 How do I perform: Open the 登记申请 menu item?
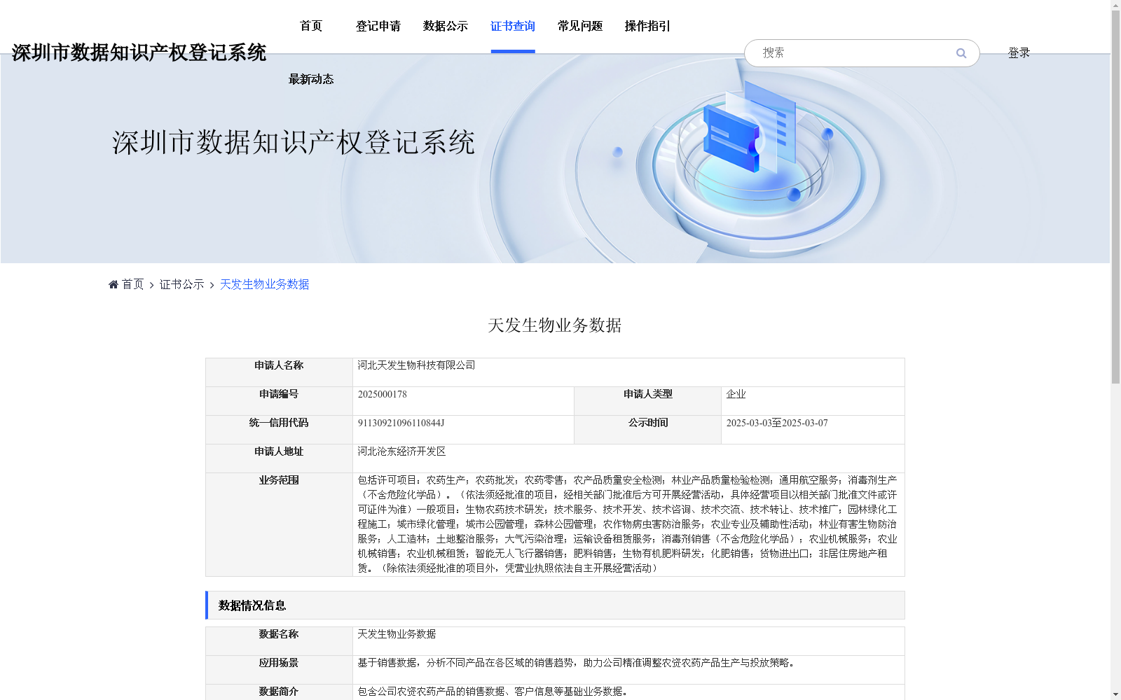point(378,26)
